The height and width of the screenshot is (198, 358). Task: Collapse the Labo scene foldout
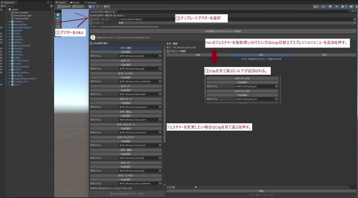pyautogui.click(x=7, y=9)
